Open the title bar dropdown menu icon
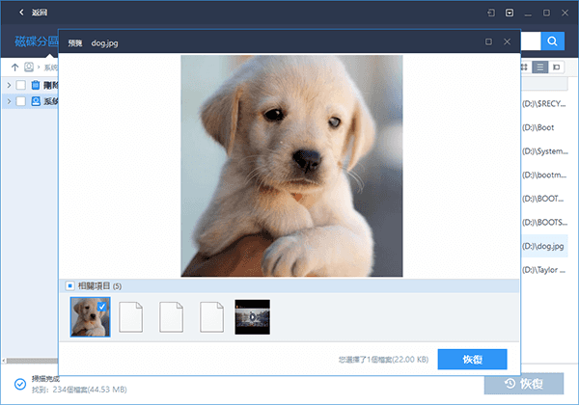The width and height of the screenshot is (579, 405). 510,13
